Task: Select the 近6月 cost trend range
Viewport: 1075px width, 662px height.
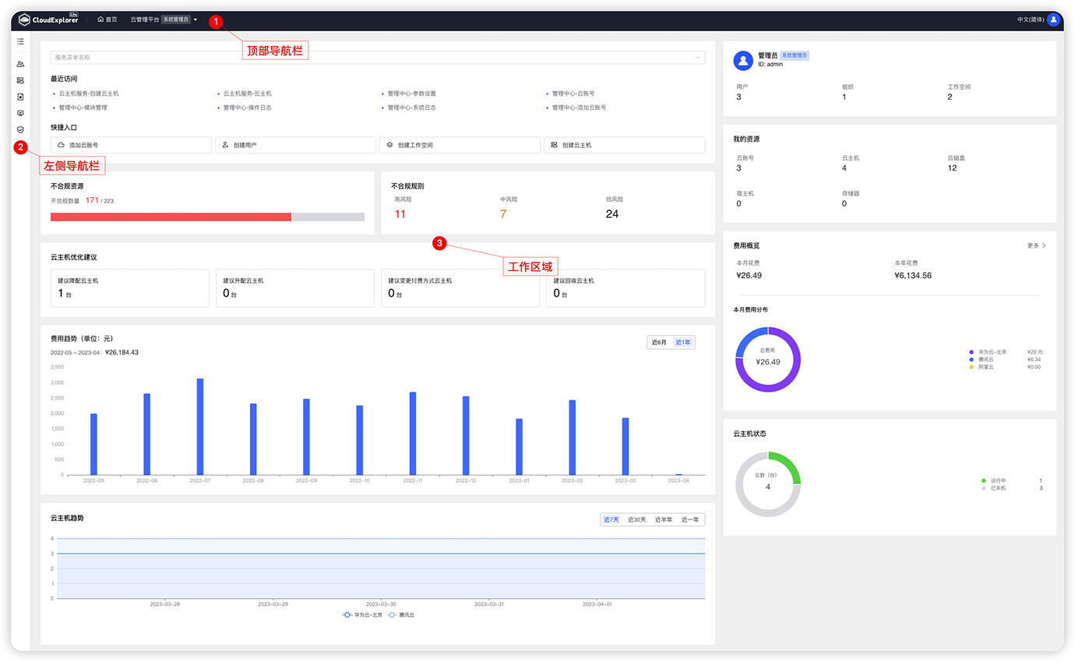Action: [659, 343]
